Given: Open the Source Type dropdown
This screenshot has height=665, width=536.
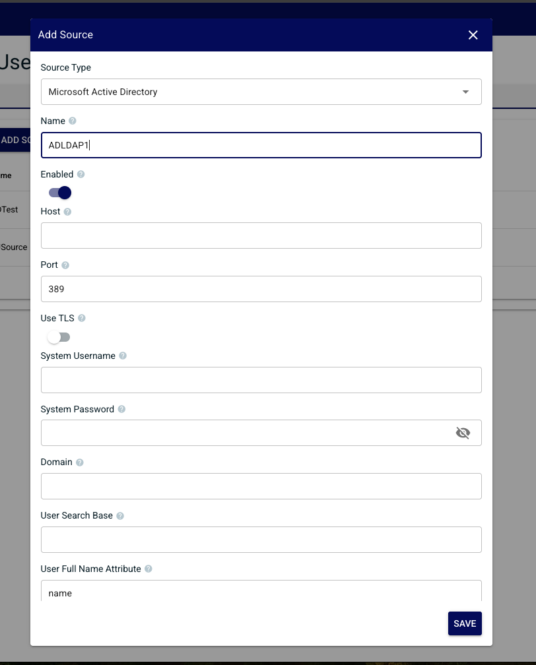Looking at the screenshot, I should click(x=261, y=92).
